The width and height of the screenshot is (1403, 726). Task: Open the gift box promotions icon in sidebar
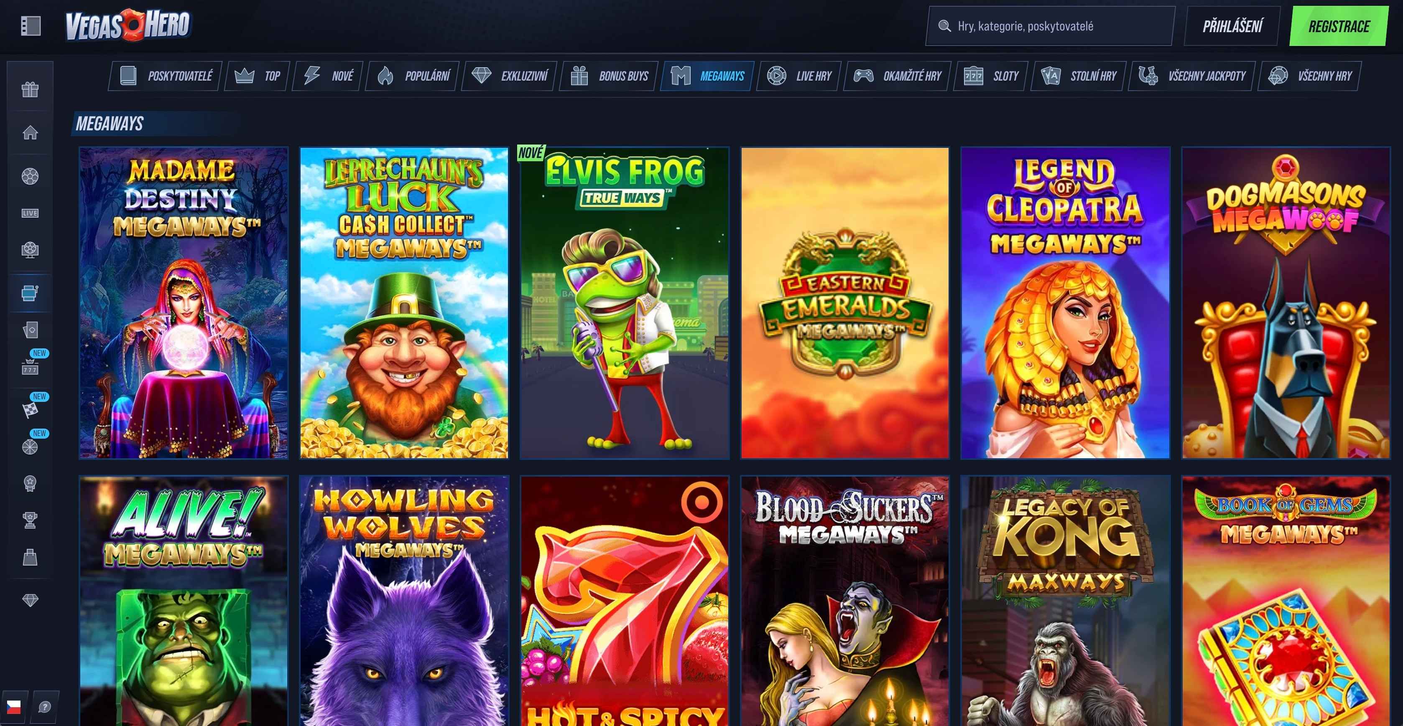pyautogui.click(x=30, y=89)
